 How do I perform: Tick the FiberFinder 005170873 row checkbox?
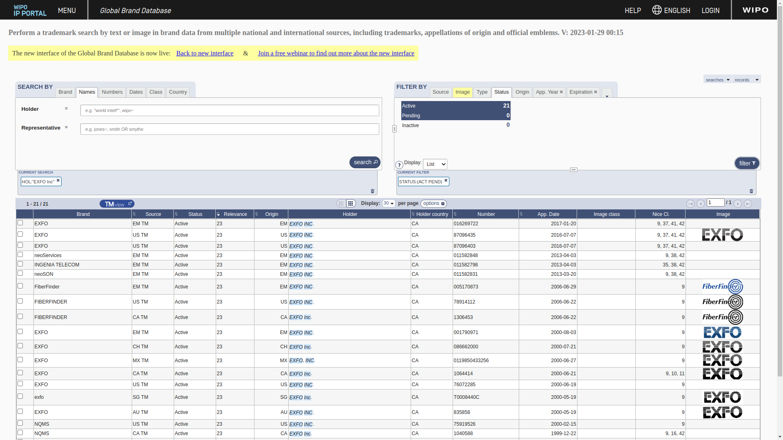[20, 286]
